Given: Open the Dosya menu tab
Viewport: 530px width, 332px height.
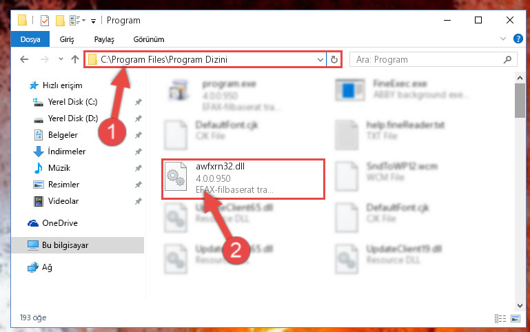Looking at the screenshot, I should 30,39.
